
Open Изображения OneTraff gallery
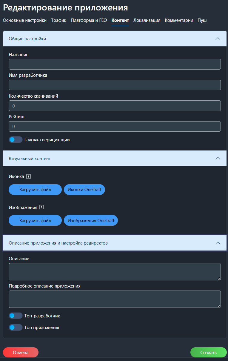[x=91, y=221]
